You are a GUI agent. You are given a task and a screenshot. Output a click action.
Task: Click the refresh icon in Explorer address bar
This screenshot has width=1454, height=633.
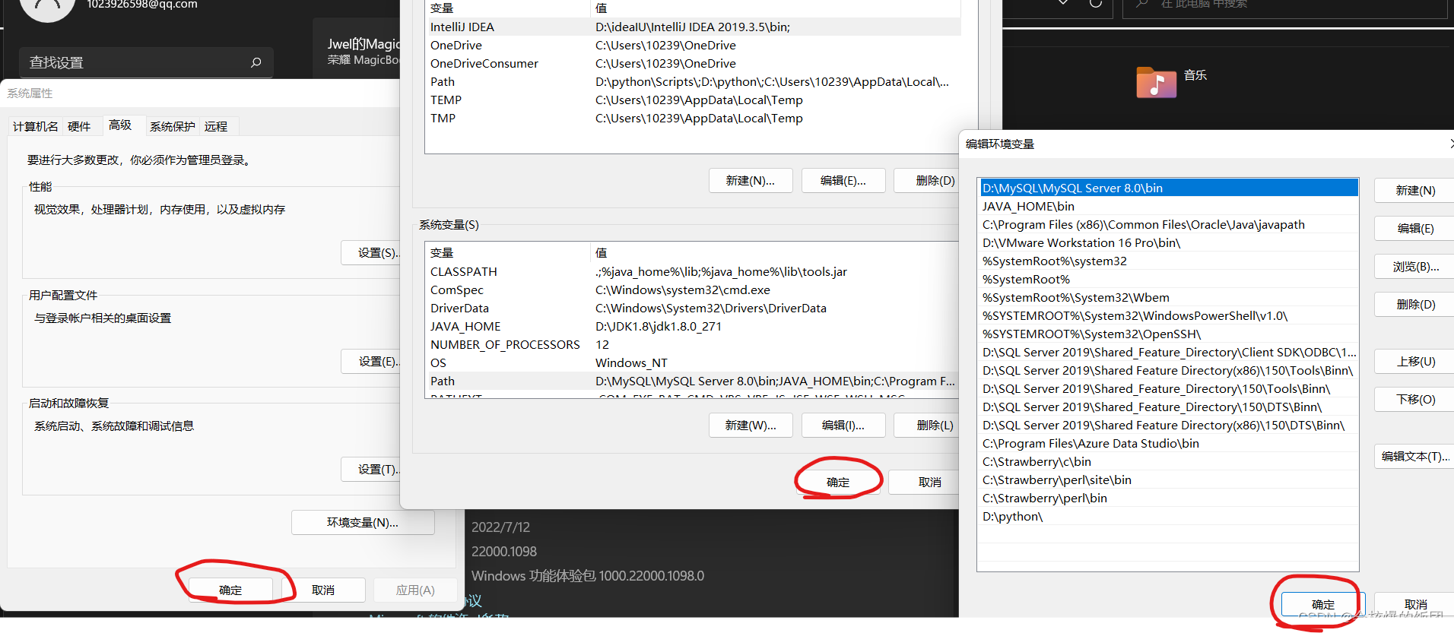tap(1096, 4)
